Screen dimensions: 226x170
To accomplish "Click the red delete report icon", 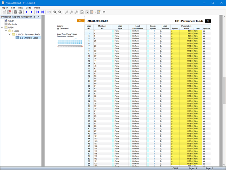I will 10,12.
